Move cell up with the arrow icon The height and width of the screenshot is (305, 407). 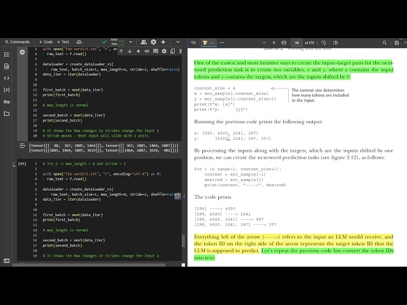tap(121, 51)
